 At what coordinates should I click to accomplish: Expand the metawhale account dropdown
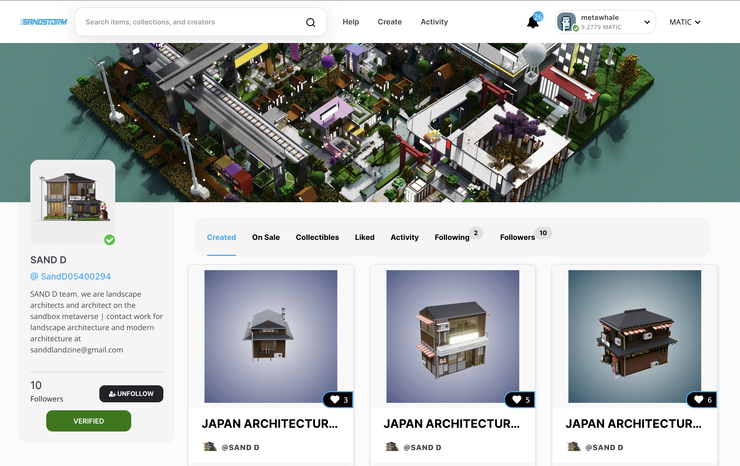pos(647,22)
